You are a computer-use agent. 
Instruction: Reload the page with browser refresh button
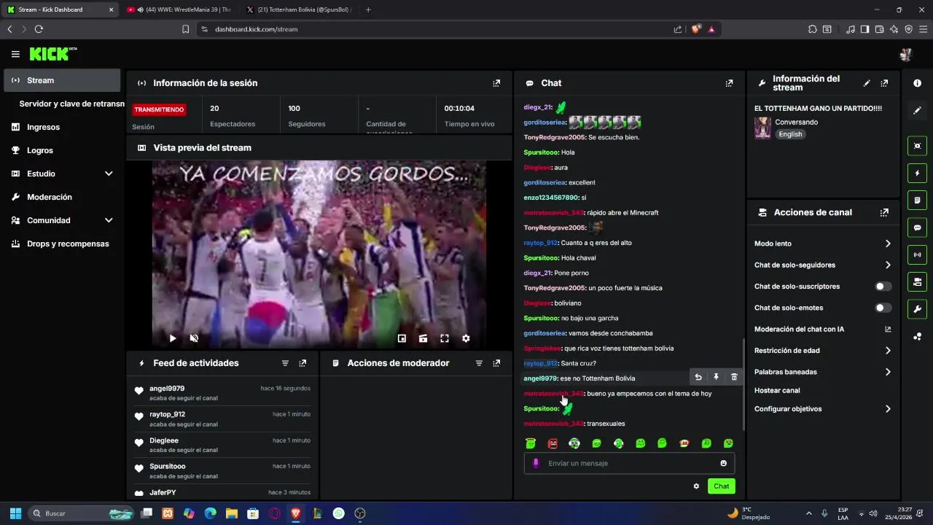pos(39,29)
